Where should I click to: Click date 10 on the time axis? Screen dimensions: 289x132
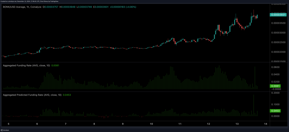pyautogui.click(x=152, y=124)
